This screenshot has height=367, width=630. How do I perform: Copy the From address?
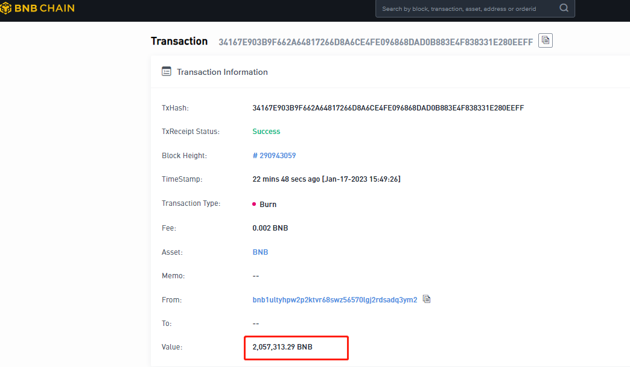click(x=427, y=299)
